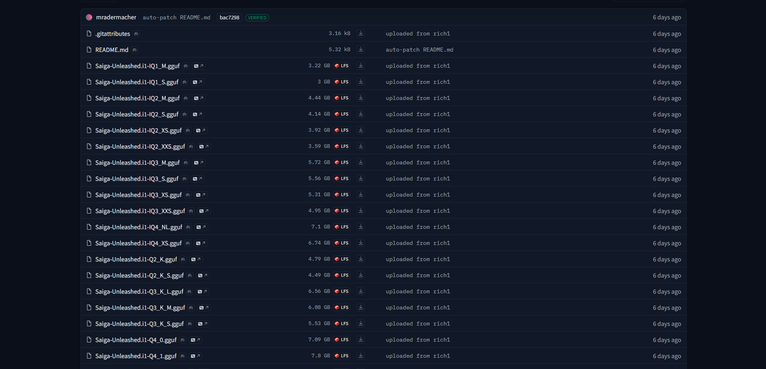766x369 pixels.
Task: Open GGUF viewer for IQ2_S file
Action: click(197, 114)
